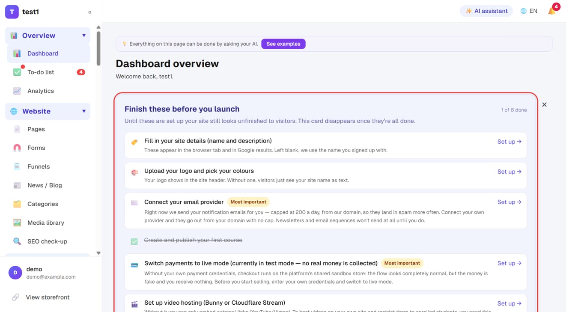Collapse the Overview section arrow
Viewport: 566px width, 312px height.
(84, 36)
